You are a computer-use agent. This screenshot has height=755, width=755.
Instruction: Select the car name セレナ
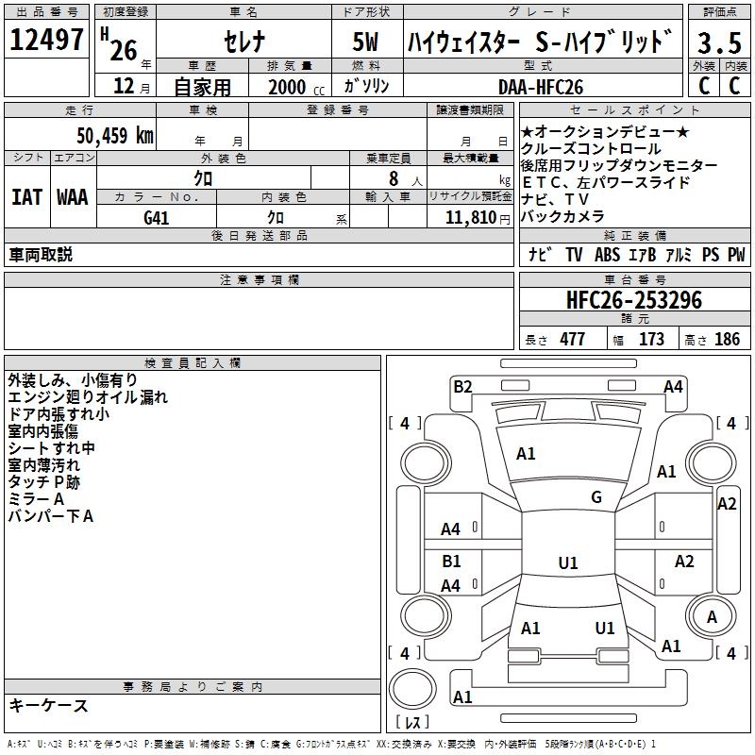tap(243, 41)
